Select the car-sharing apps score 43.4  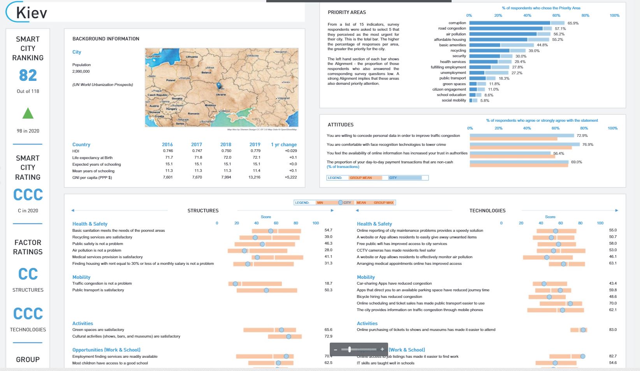(x=613, y=283)
